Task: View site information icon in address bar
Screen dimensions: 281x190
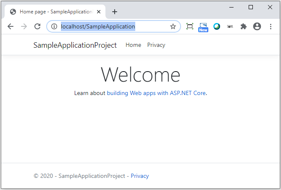Action: pyautogui.click(x=54, y=26)
